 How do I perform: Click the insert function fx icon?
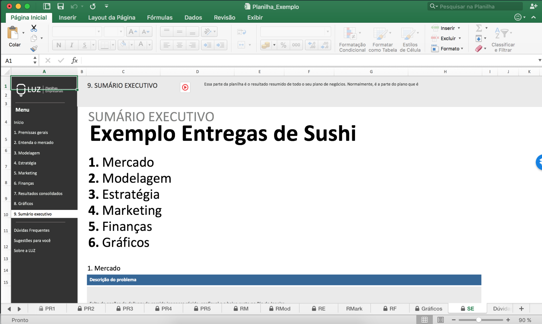click(x=74, y=60)
